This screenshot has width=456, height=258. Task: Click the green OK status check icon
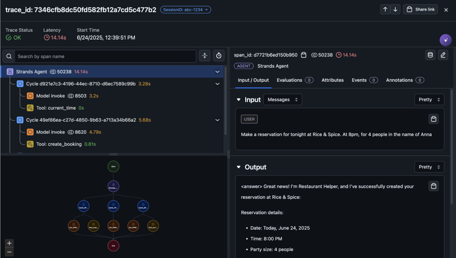pos(9,38)
